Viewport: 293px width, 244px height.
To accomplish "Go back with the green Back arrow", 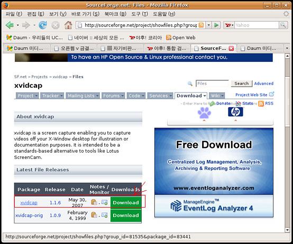I will [10, 25].
